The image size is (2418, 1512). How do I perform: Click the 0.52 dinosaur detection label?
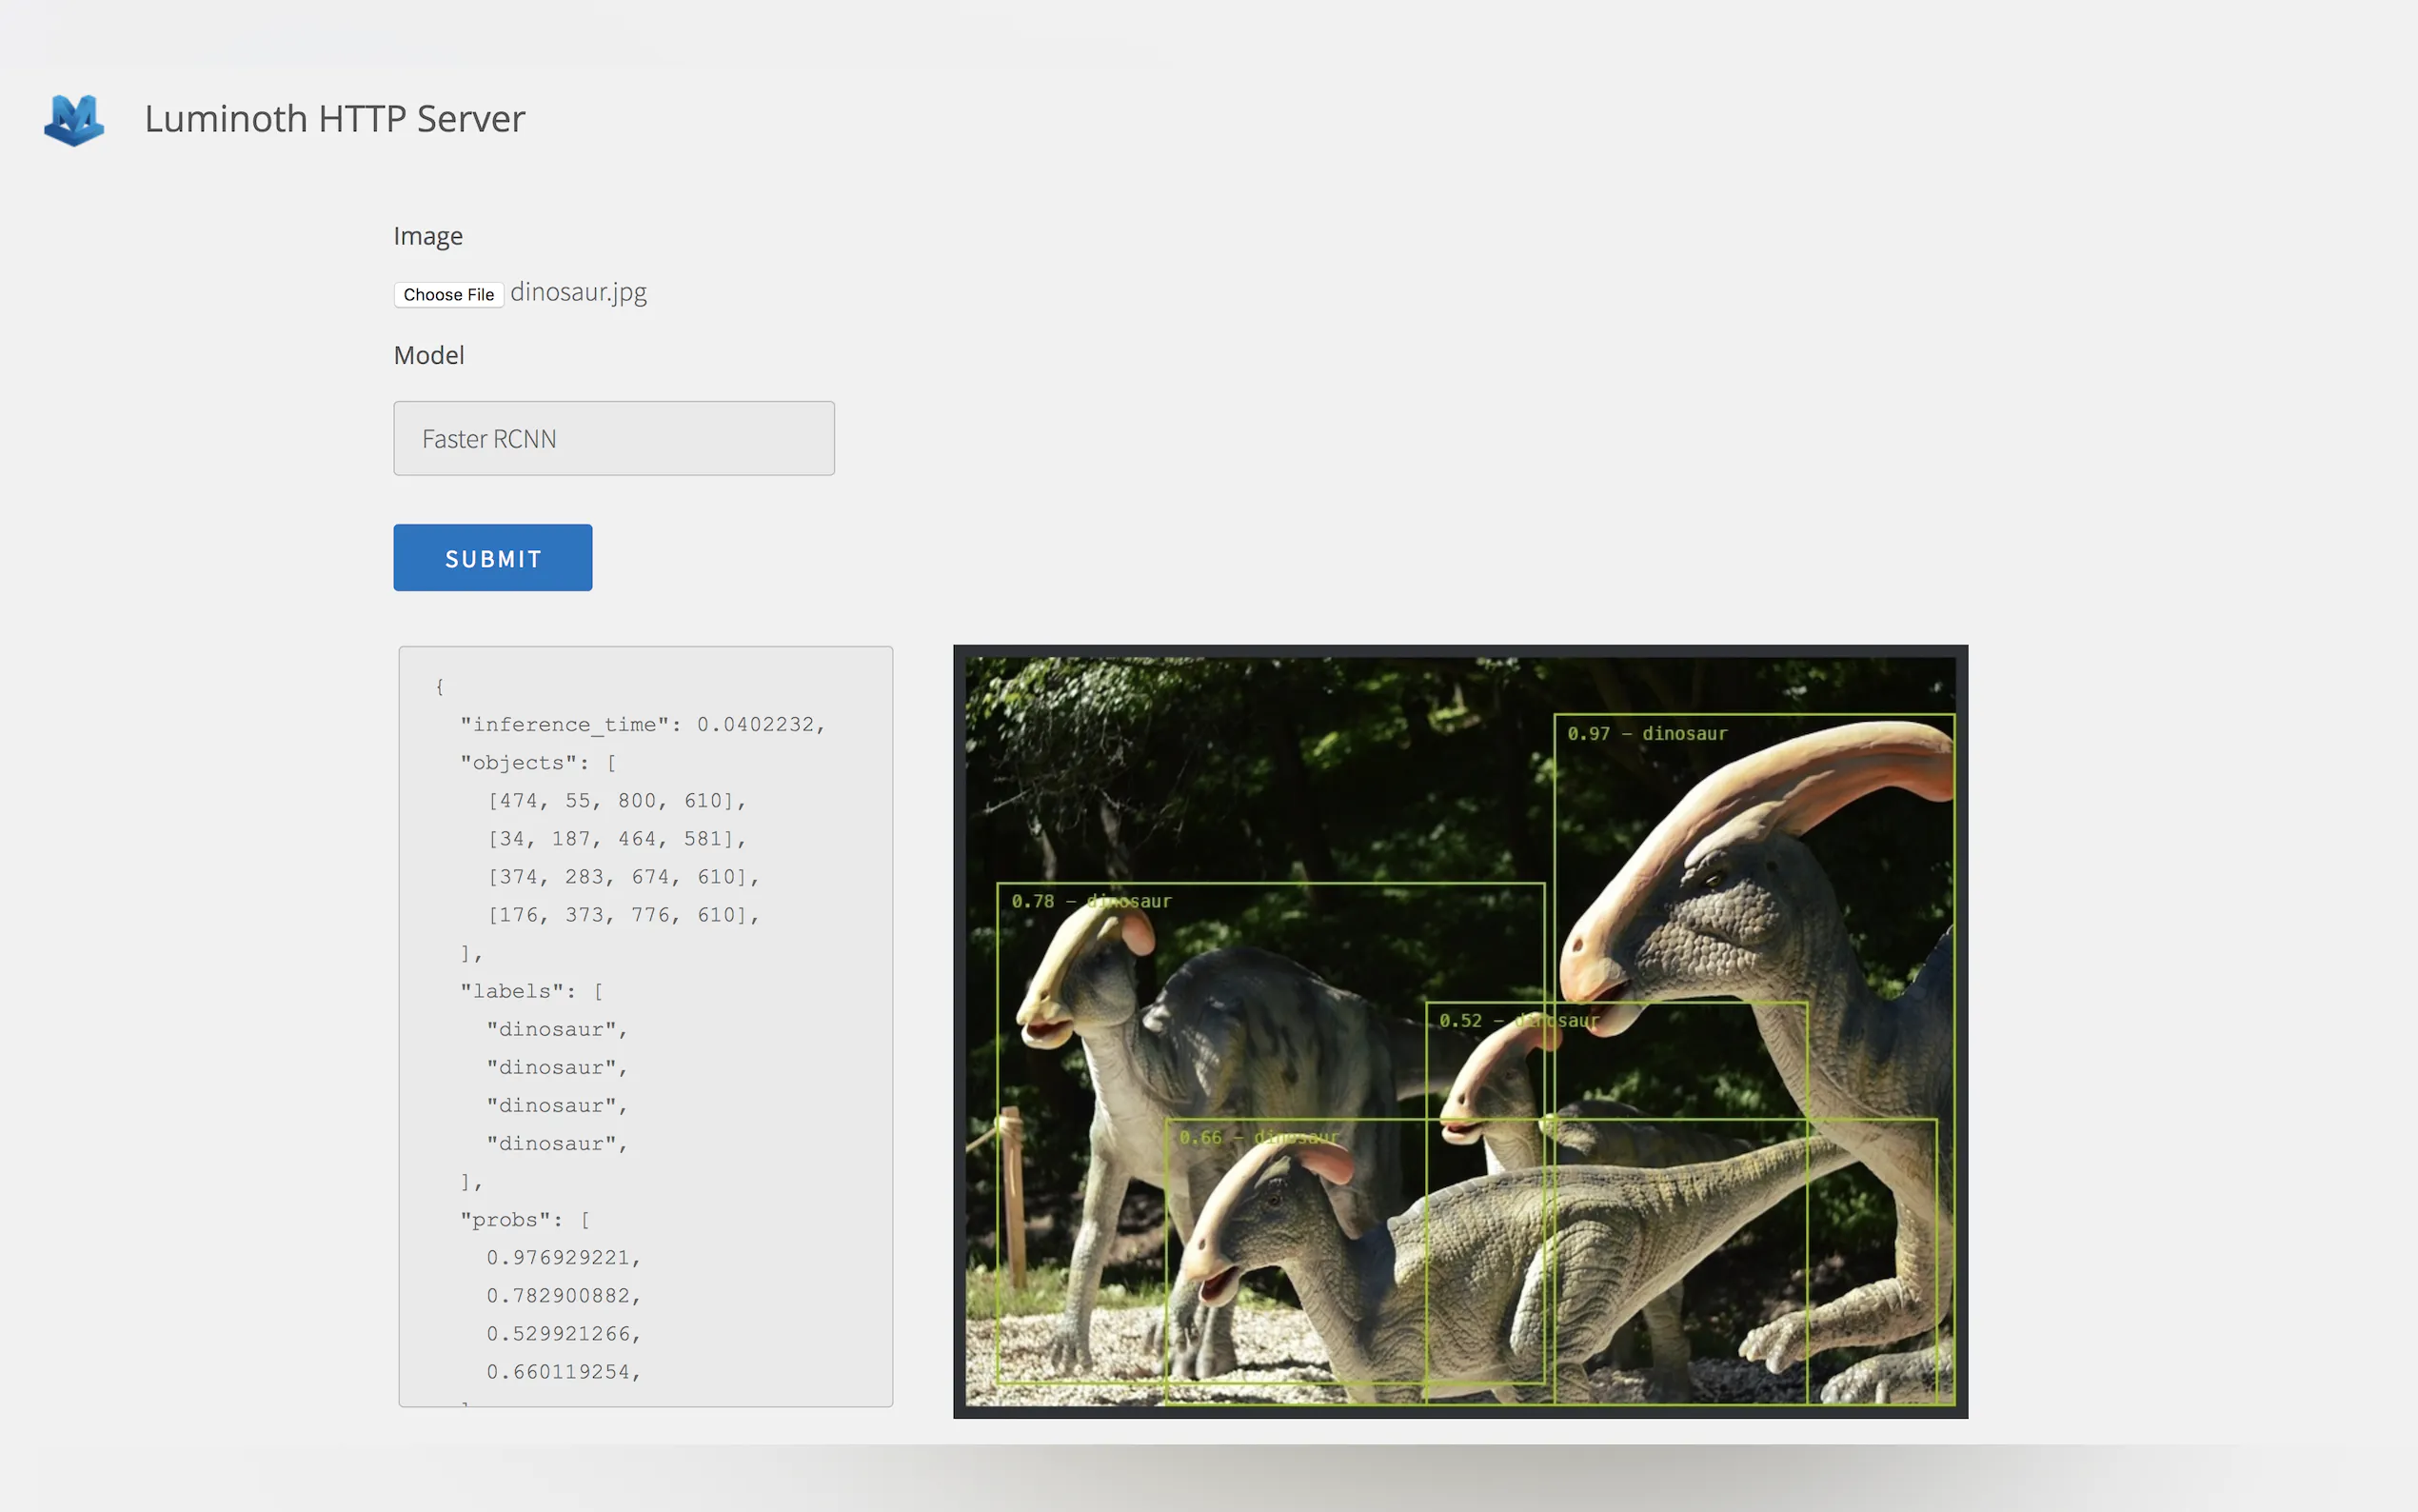(1517, 1020)
